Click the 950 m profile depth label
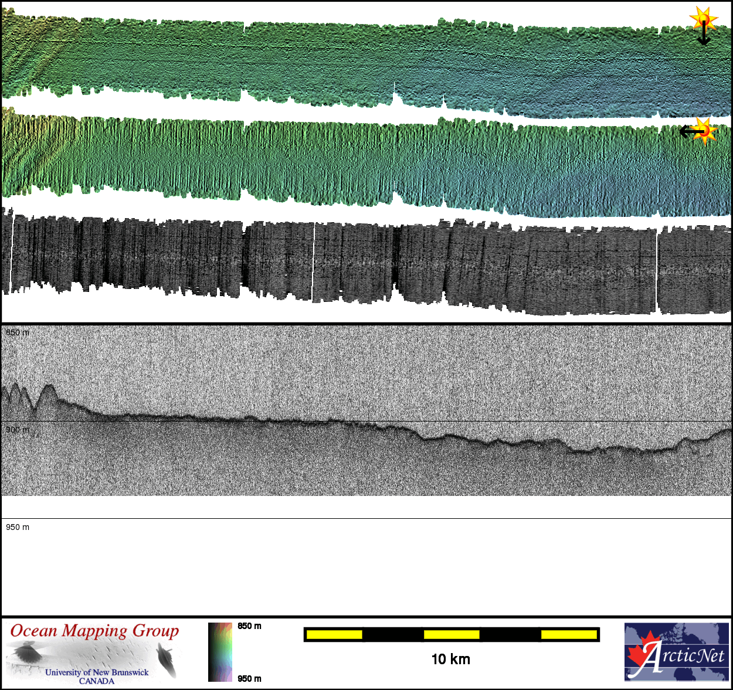 pos(18,527)
